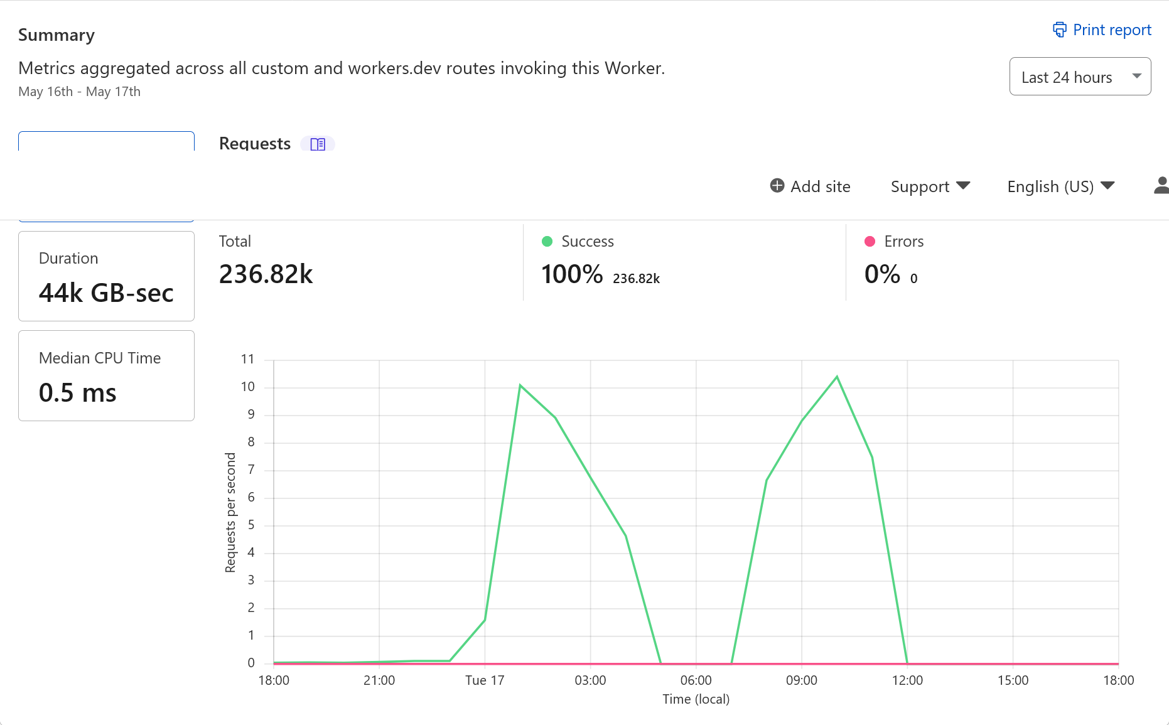Open the Requests documentation book icon
Screen dimensions: 1169x725
318,144
